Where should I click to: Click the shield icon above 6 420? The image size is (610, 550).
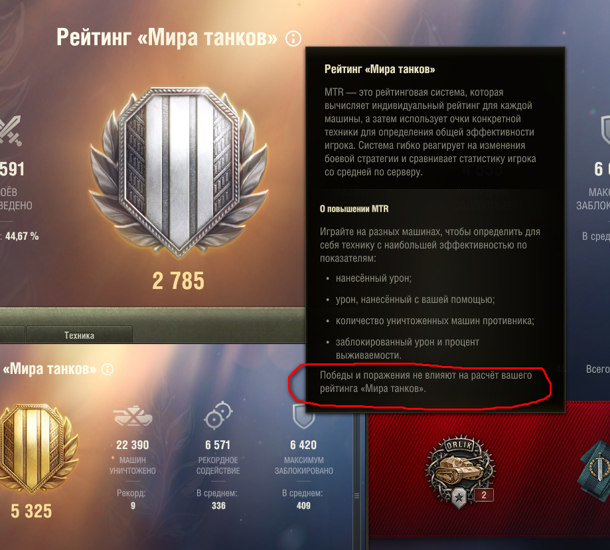pos(303,416)
